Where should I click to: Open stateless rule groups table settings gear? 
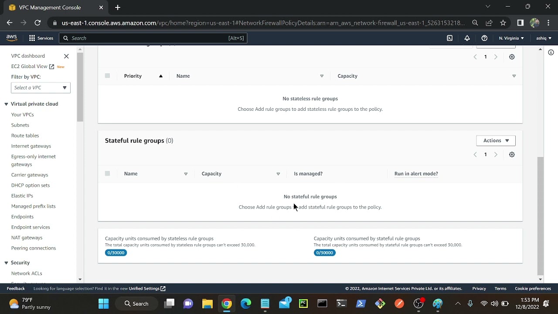[512, 57]
